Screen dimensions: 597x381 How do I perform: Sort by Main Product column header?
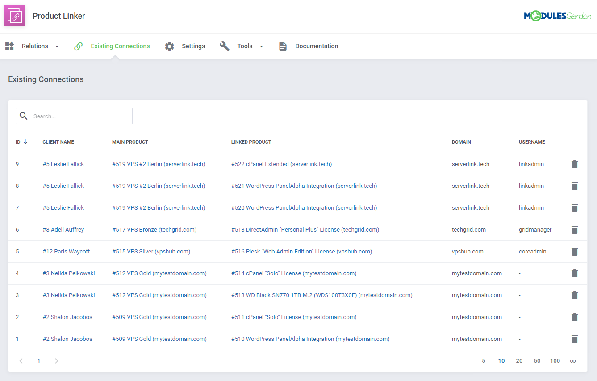pyautogui.click(x=130, y=142)
